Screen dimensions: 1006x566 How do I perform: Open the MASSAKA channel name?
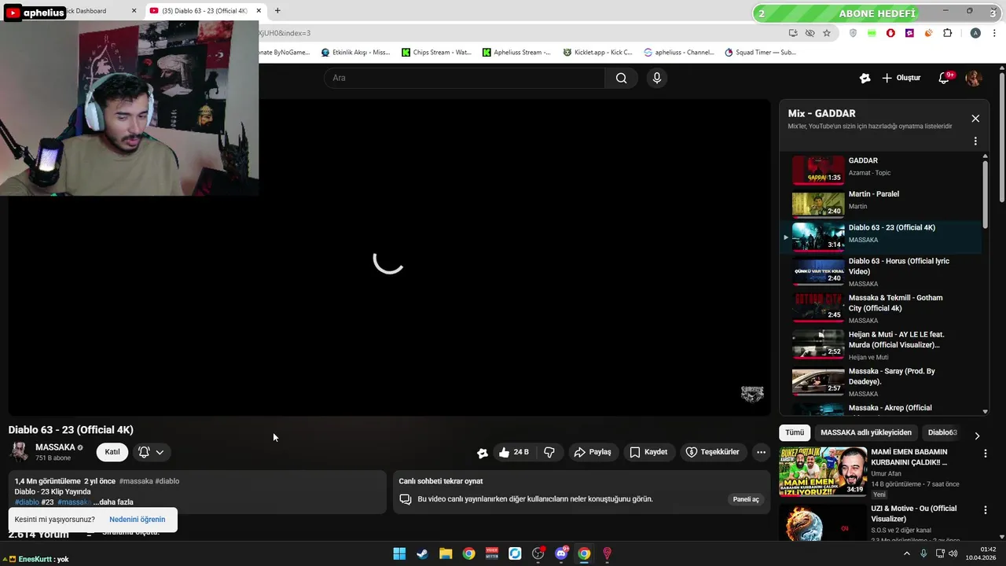click(55, 447)
